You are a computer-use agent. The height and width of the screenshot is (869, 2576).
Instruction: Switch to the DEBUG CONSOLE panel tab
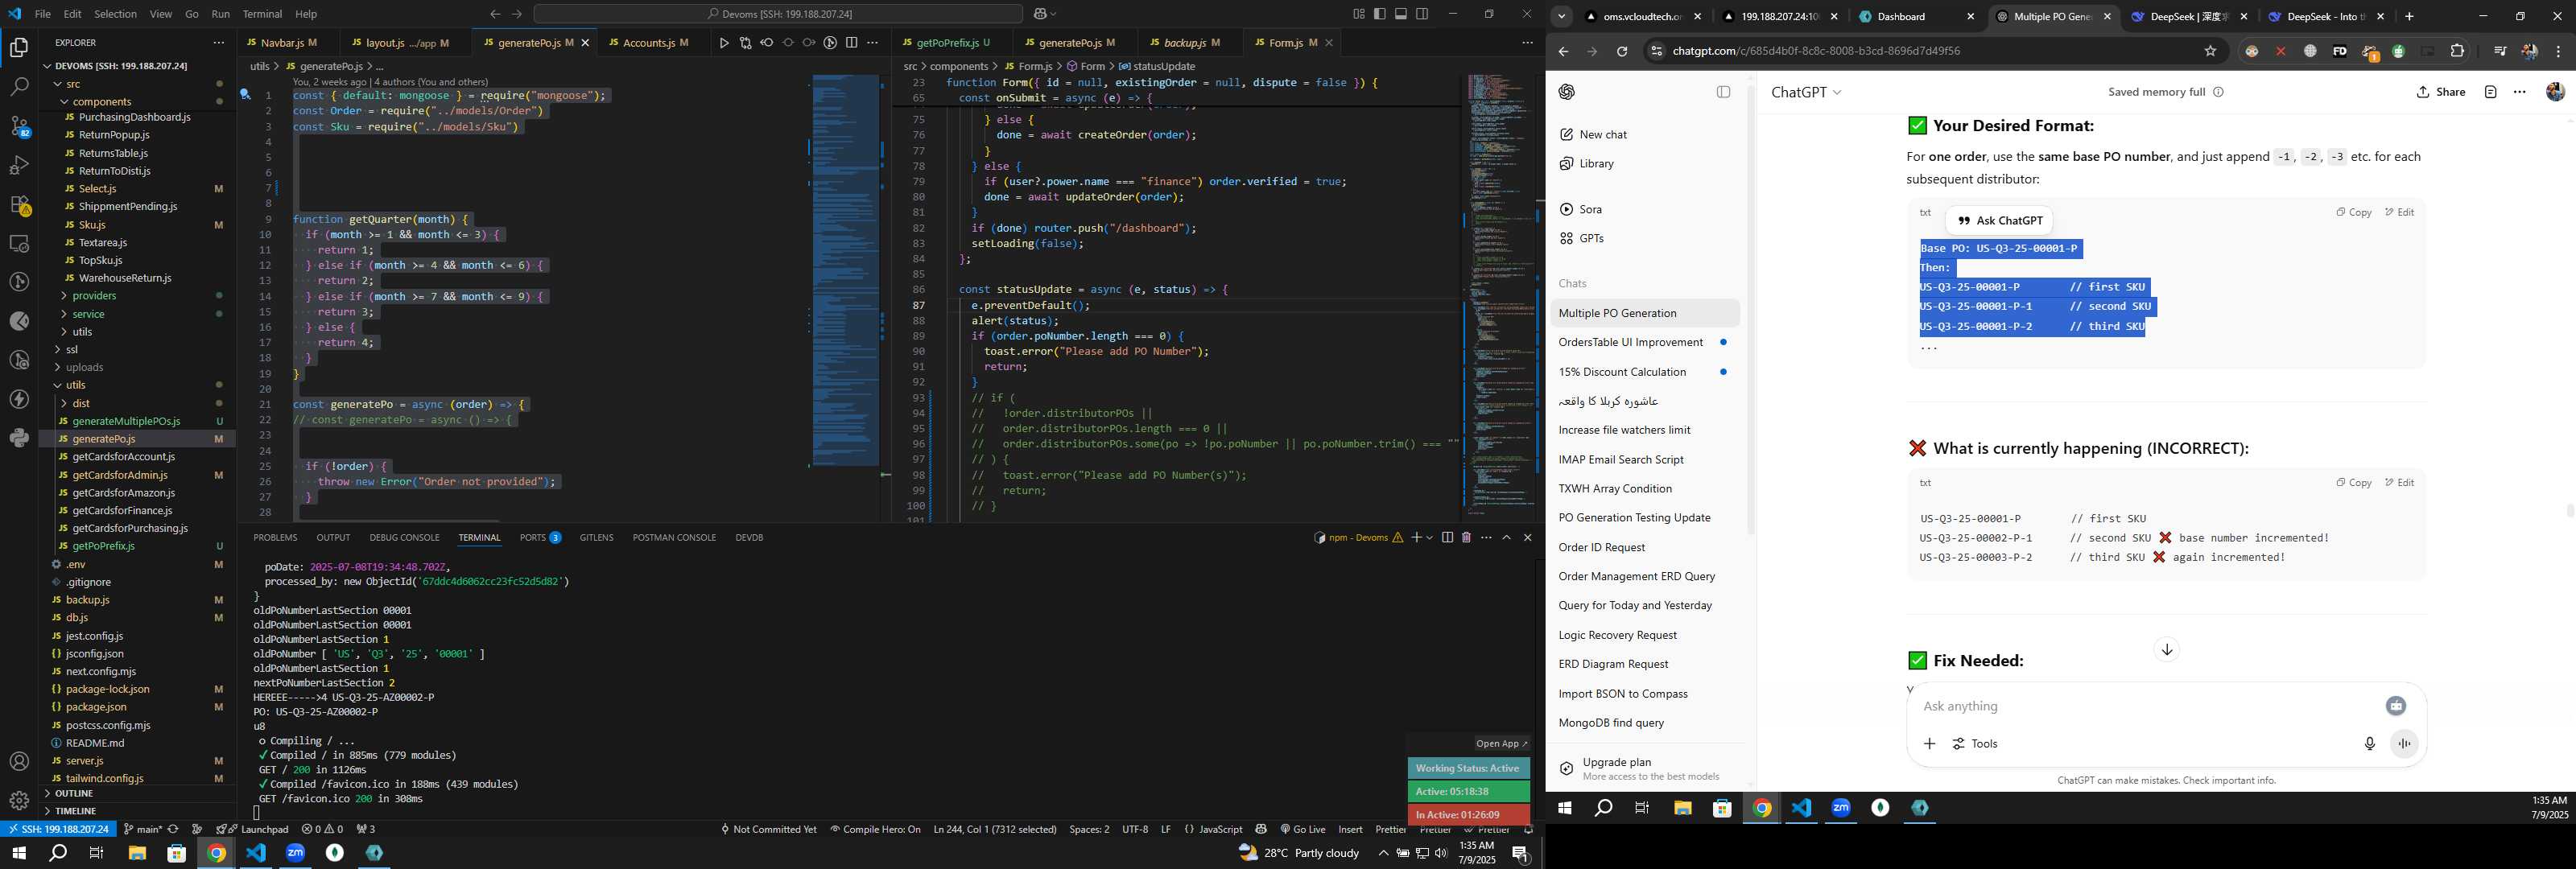(404, 538)
